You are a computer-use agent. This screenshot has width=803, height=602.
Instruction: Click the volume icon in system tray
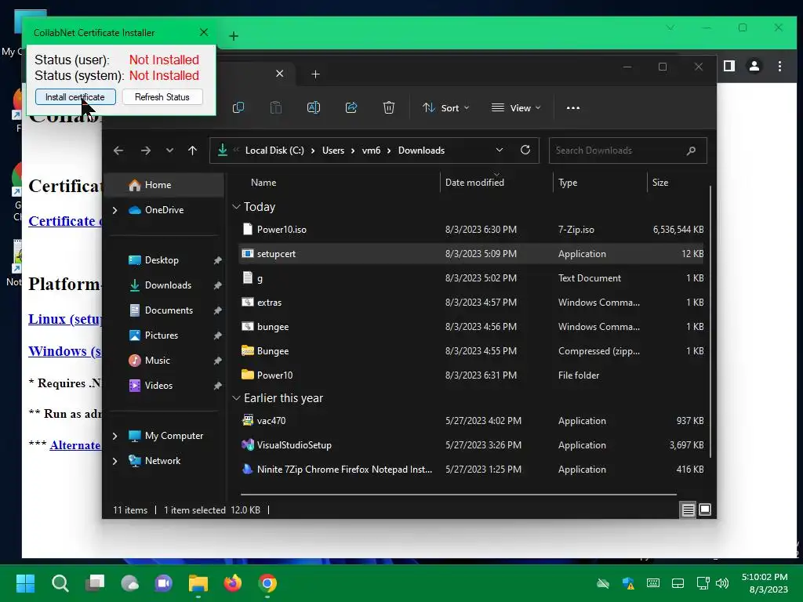click(x=722, y=583)
